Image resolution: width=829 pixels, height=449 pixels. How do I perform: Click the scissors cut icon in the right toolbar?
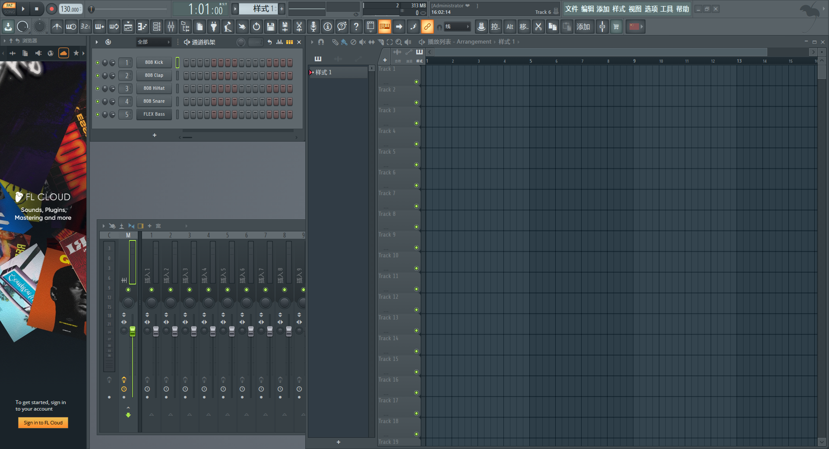tap(538, 27)
